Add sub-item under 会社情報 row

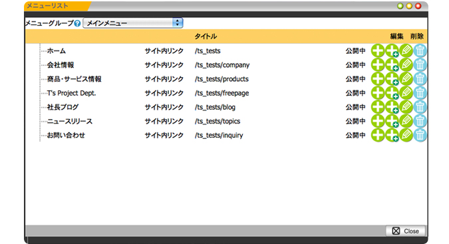pyautogui.click(x=392, y=64)
